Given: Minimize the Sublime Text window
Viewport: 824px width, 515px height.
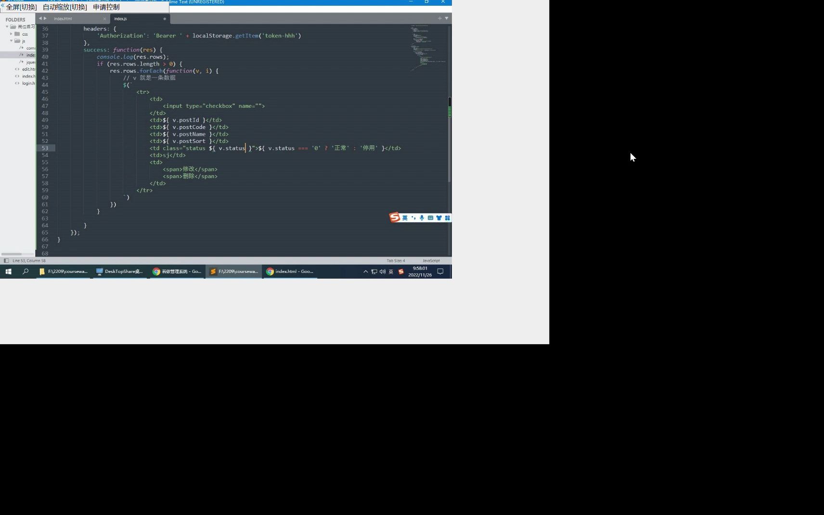Looking at the screenshot, I should [x=411, y=2].
